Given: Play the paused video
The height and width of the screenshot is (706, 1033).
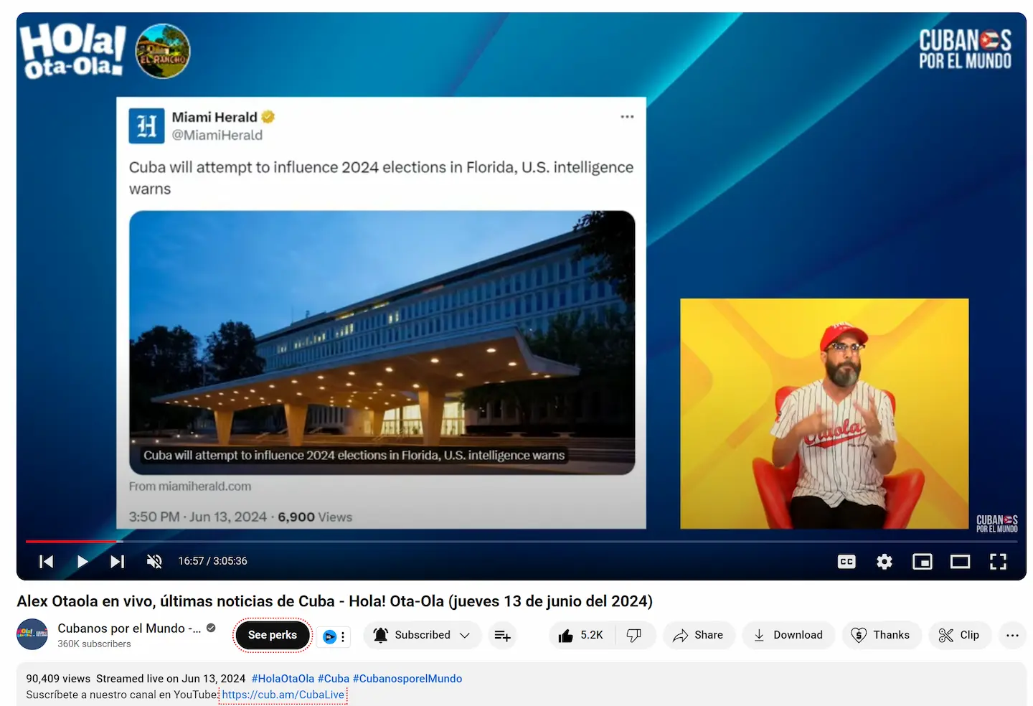Looking at the screenshot, I should [82, 561].
